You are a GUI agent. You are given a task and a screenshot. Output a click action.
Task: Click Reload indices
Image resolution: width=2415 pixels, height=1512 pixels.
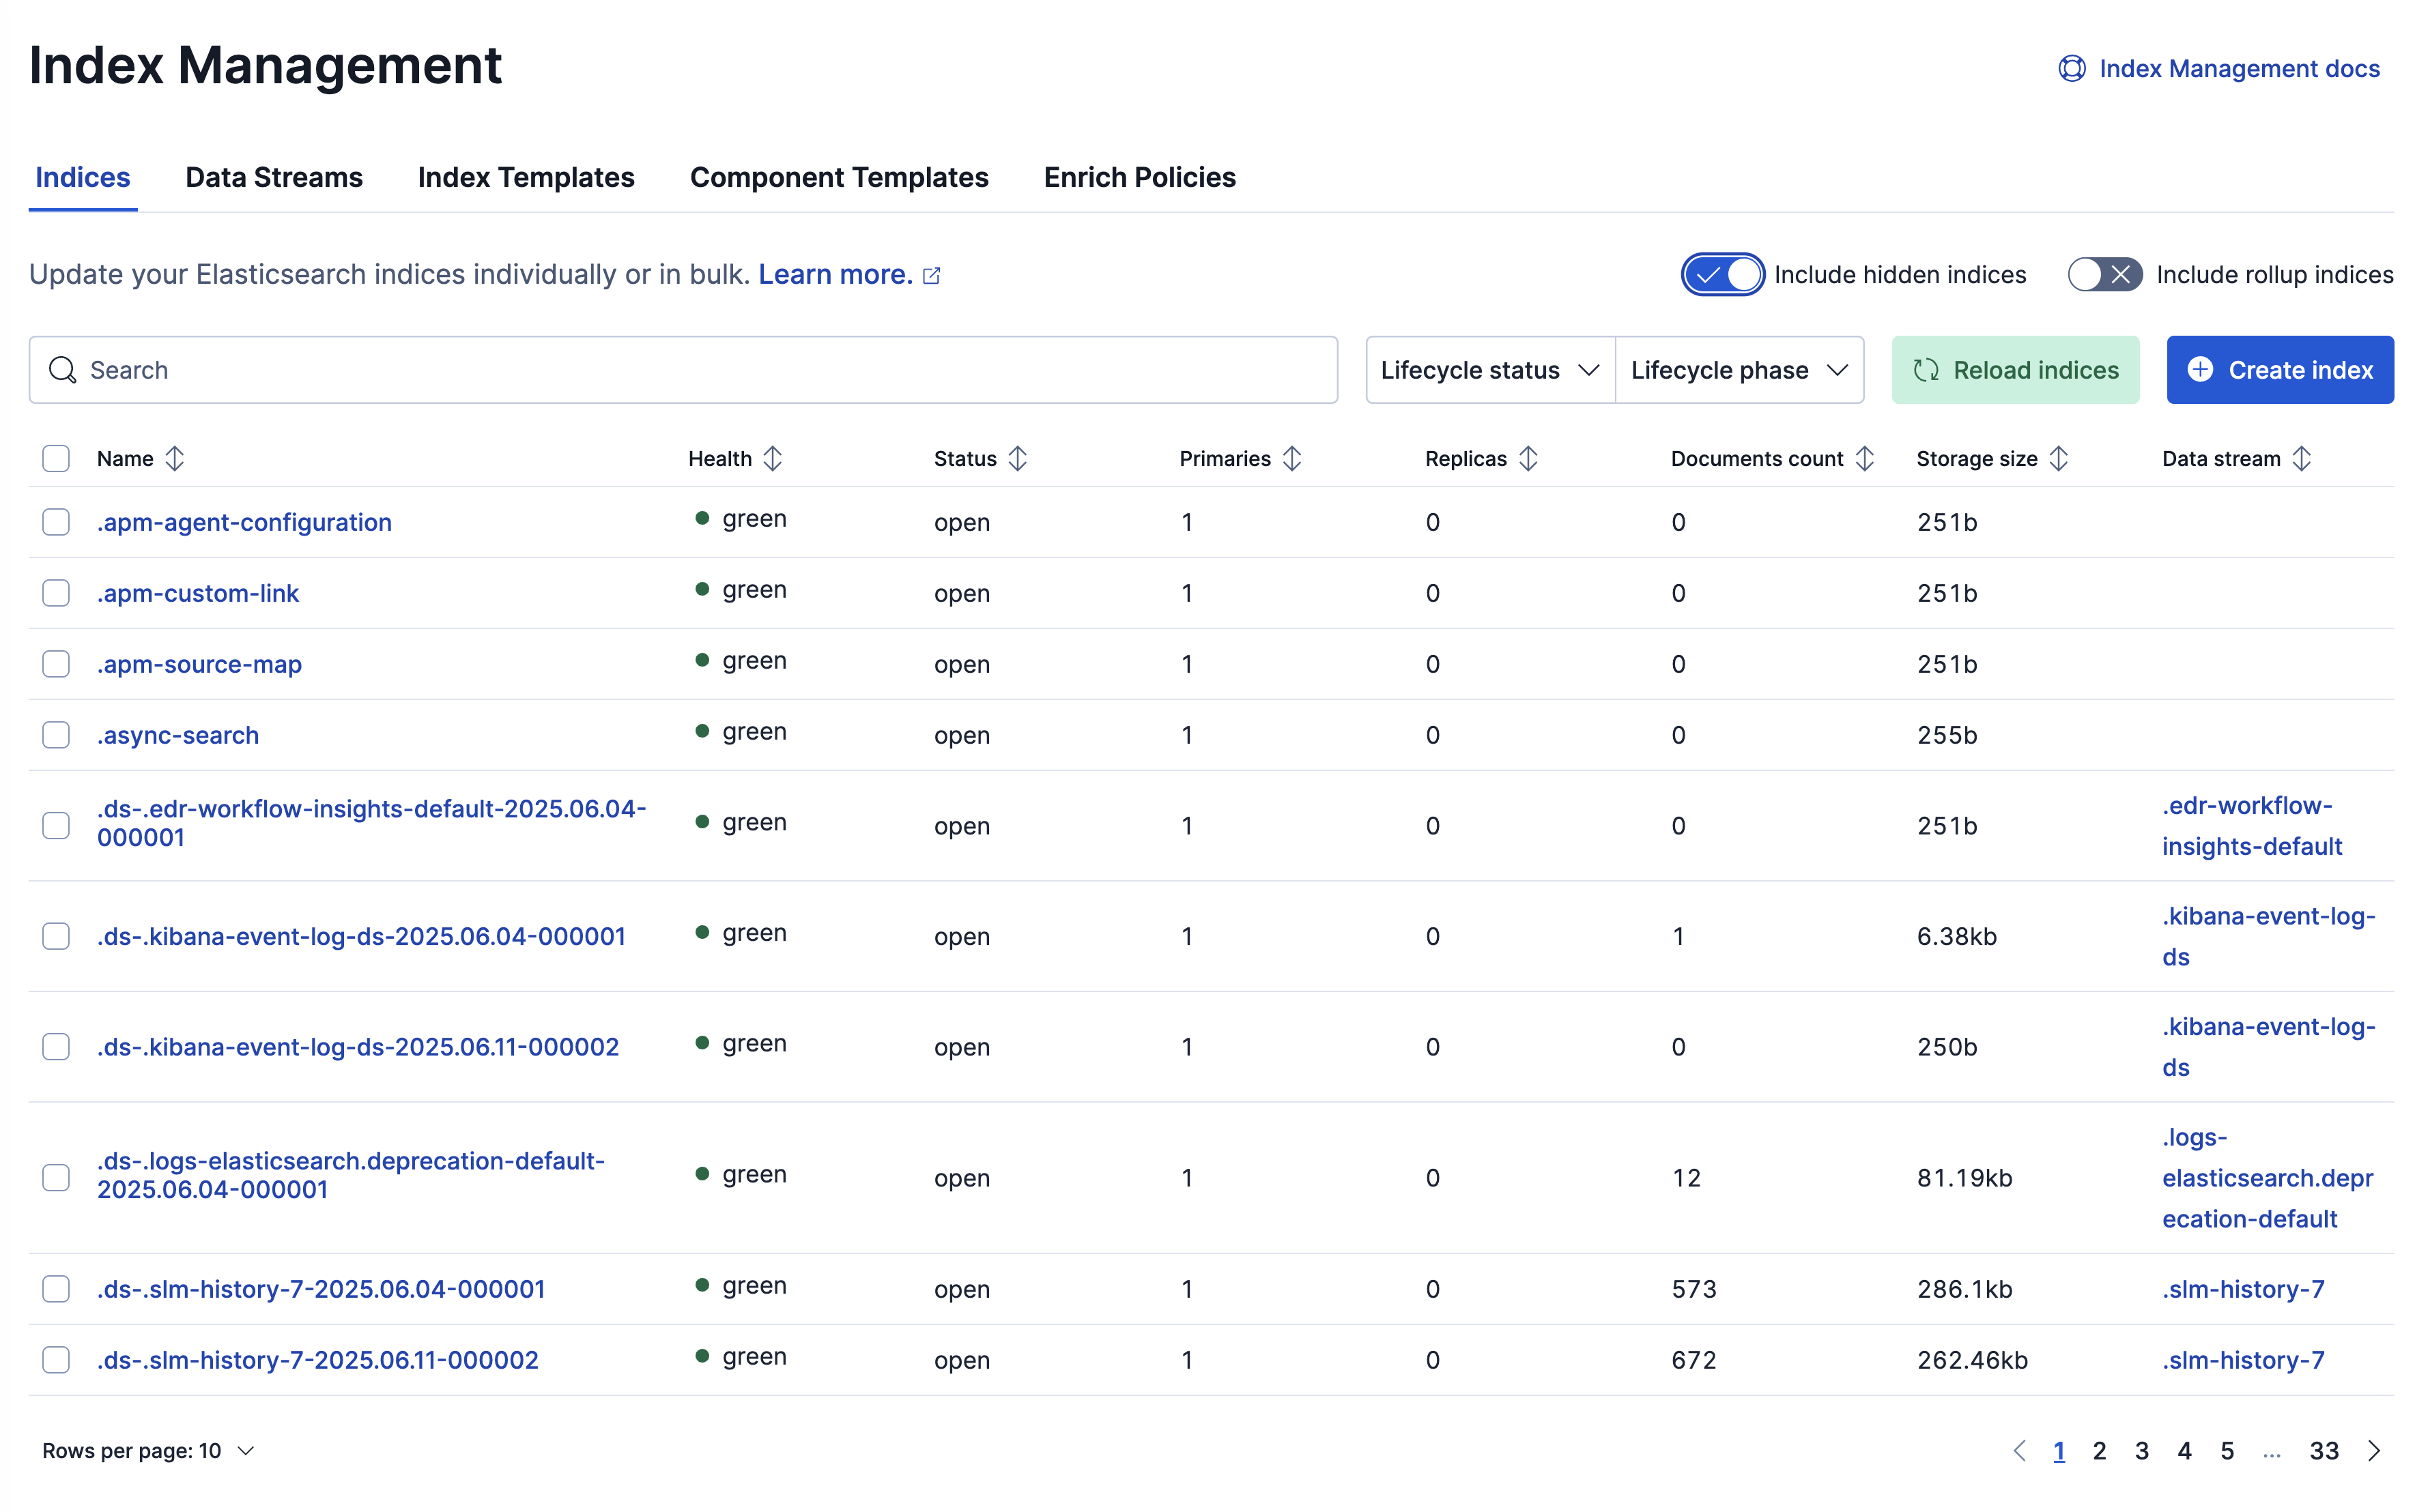(x=2014, y=370)
